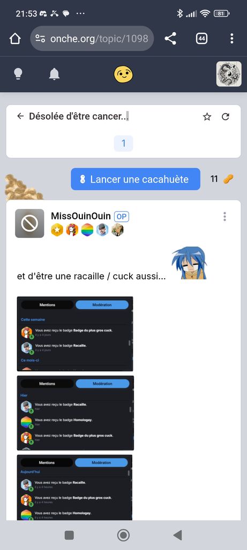Tap the browser home icon
247x550 pixels.
[15, 39]
